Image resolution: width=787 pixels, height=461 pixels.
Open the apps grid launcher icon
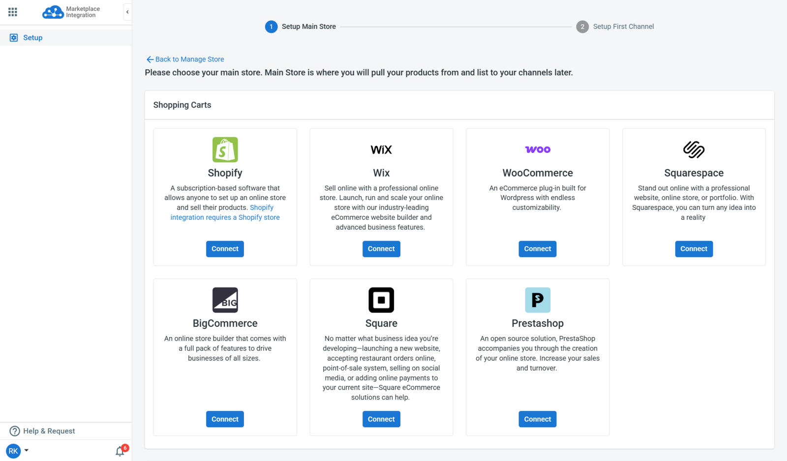pyautogui.click(x=13, y=12)
